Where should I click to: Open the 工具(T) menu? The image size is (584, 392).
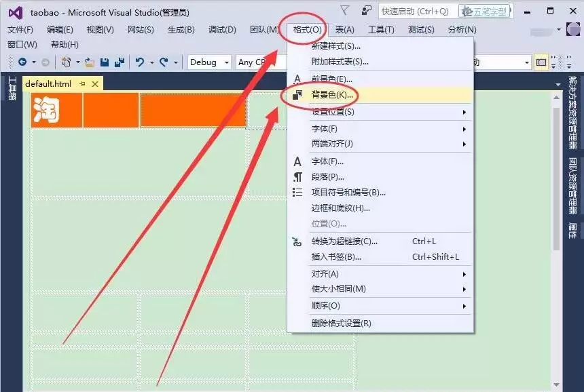381,30
